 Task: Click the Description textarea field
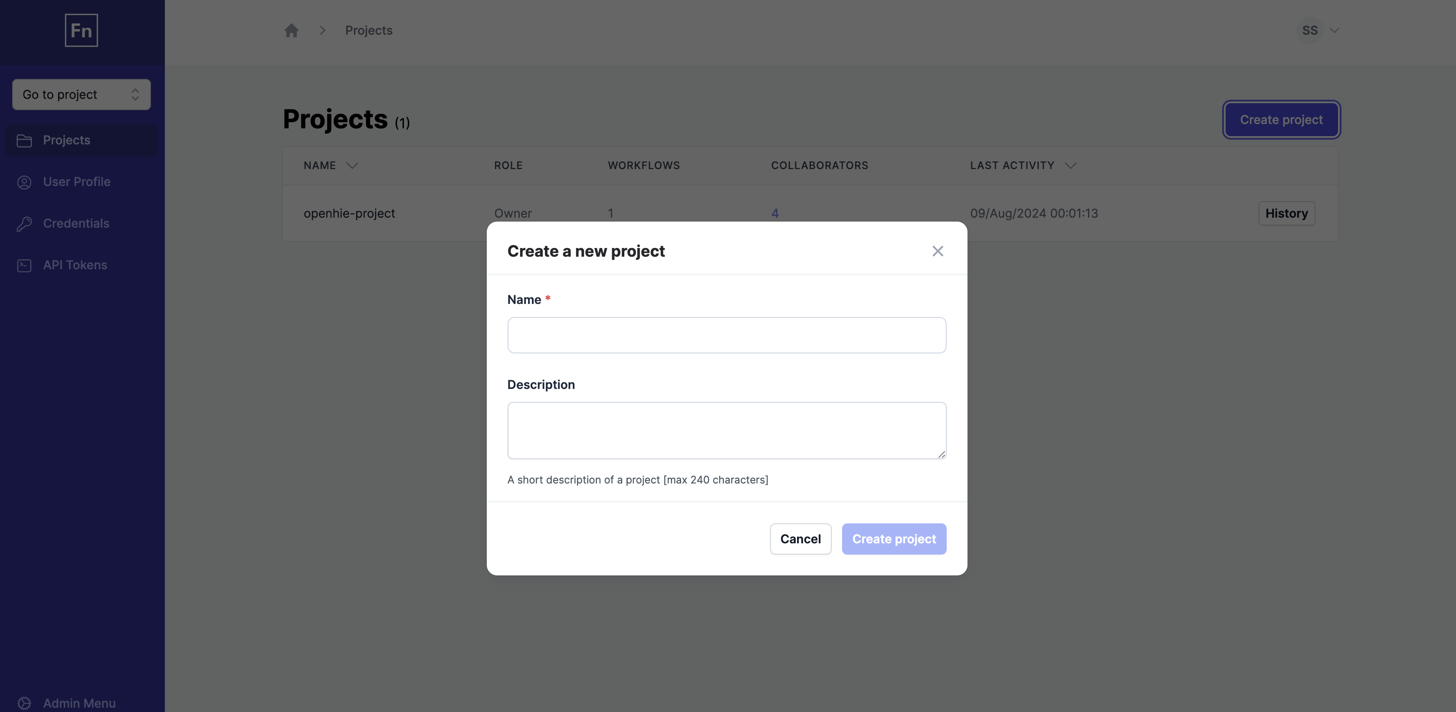(727, 430)
